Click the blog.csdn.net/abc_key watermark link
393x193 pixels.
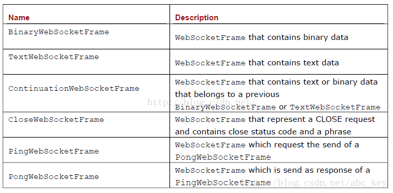point(314,183)
